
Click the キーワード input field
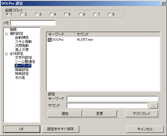[112, 99]
